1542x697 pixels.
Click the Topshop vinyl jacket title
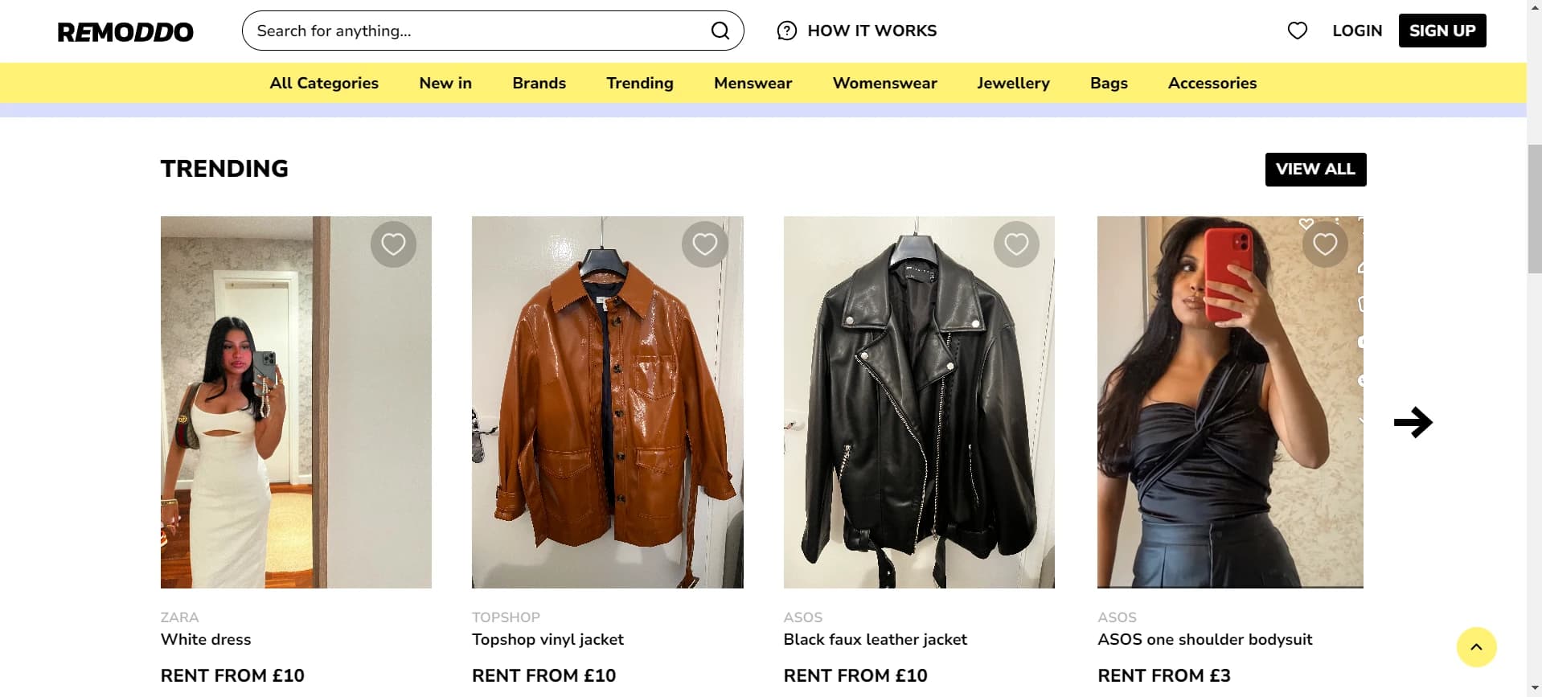pos(547,639)
